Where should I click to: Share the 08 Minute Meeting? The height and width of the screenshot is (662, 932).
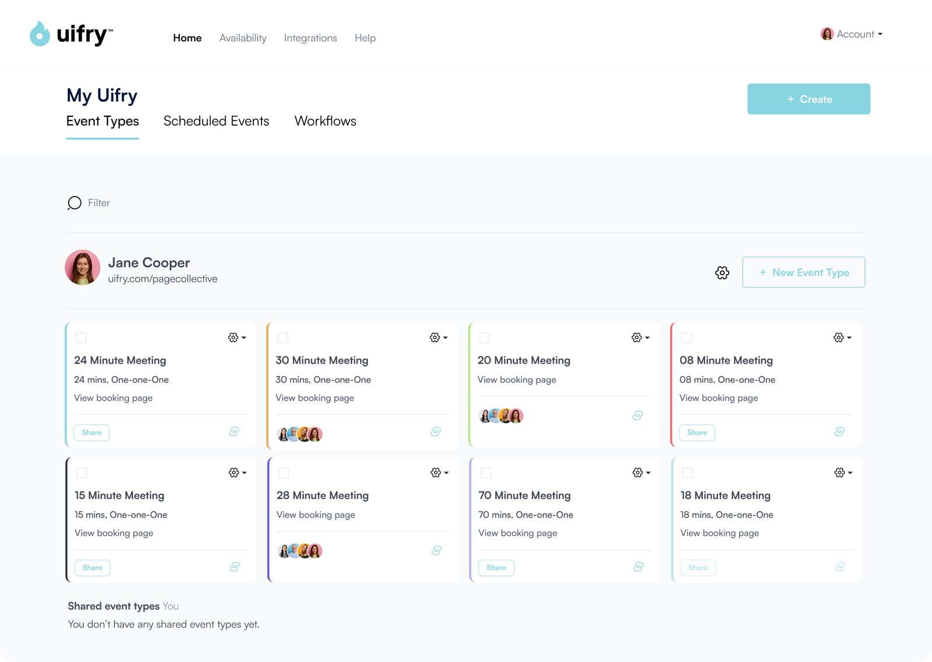point(697,432)
